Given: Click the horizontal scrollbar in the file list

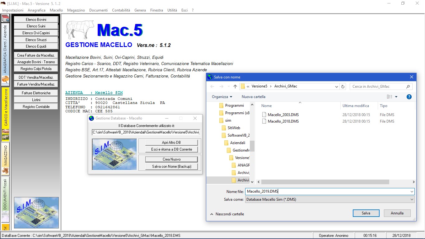Looking at the screenshot, I should point(325,182).
